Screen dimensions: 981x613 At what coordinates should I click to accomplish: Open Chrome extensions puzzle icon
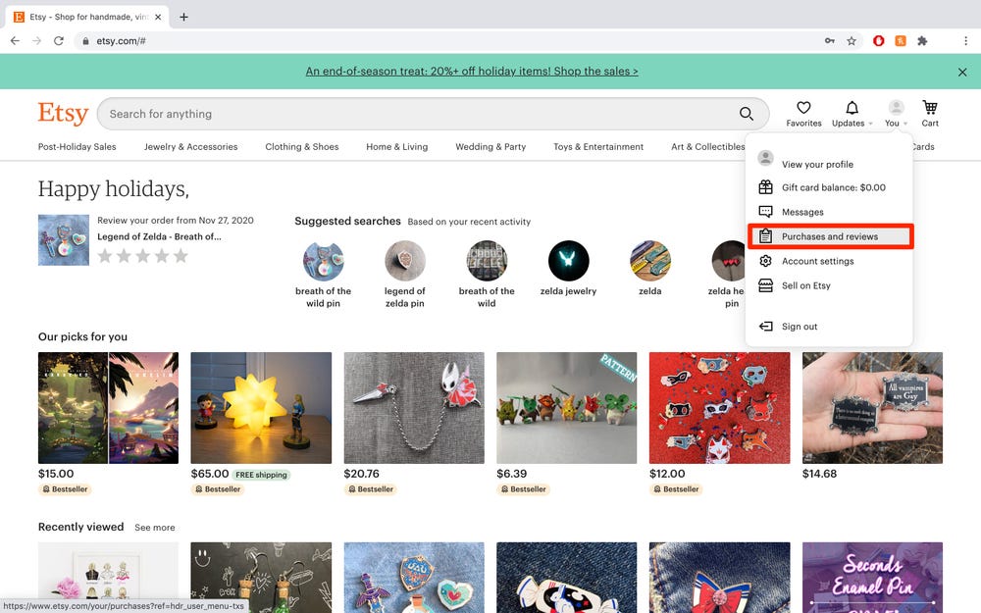coord(922,41)
